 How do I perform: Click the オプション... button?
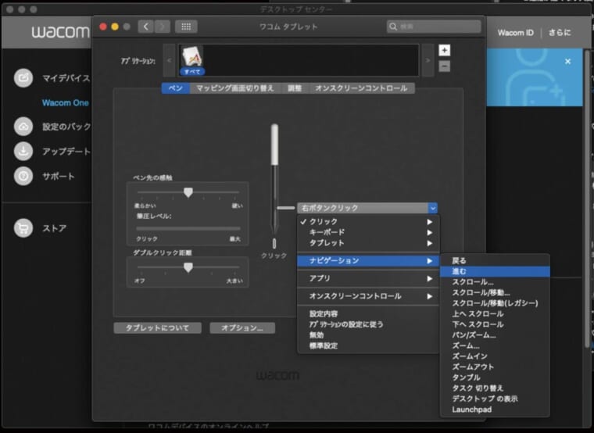click(x=242, y=327)
